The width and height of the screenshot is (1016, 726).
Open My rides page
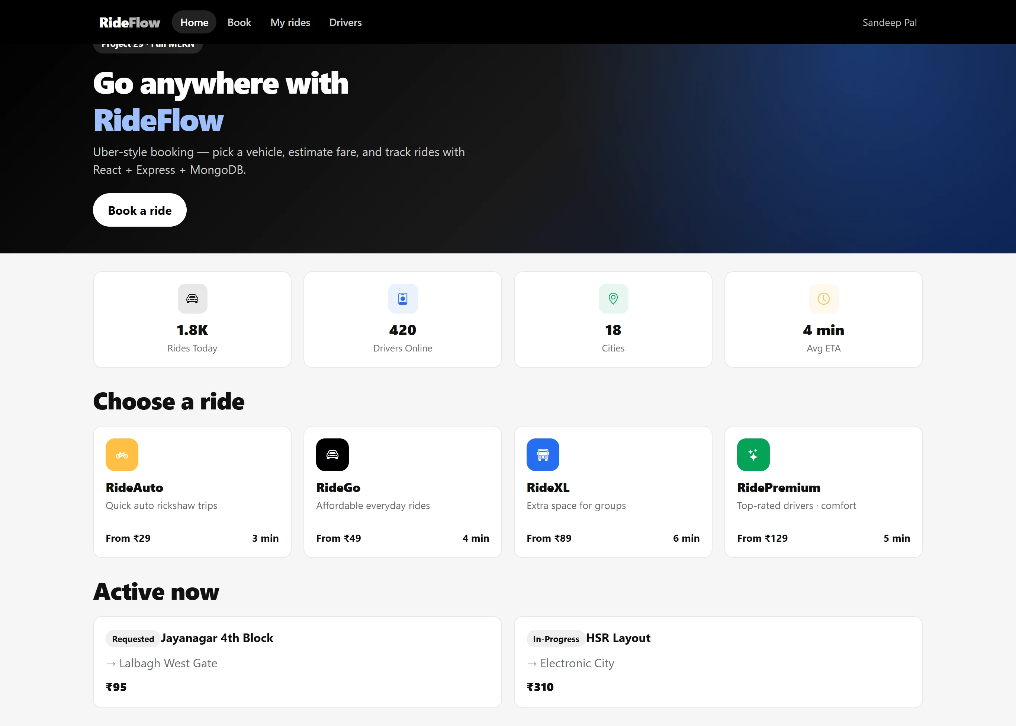(290, 22)
